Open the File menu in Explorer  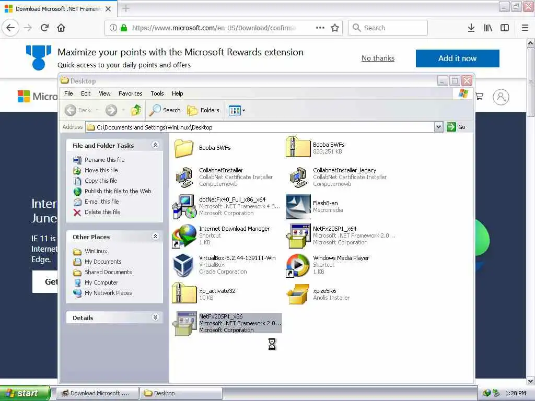pyautogui.click(x=68, y=93)
